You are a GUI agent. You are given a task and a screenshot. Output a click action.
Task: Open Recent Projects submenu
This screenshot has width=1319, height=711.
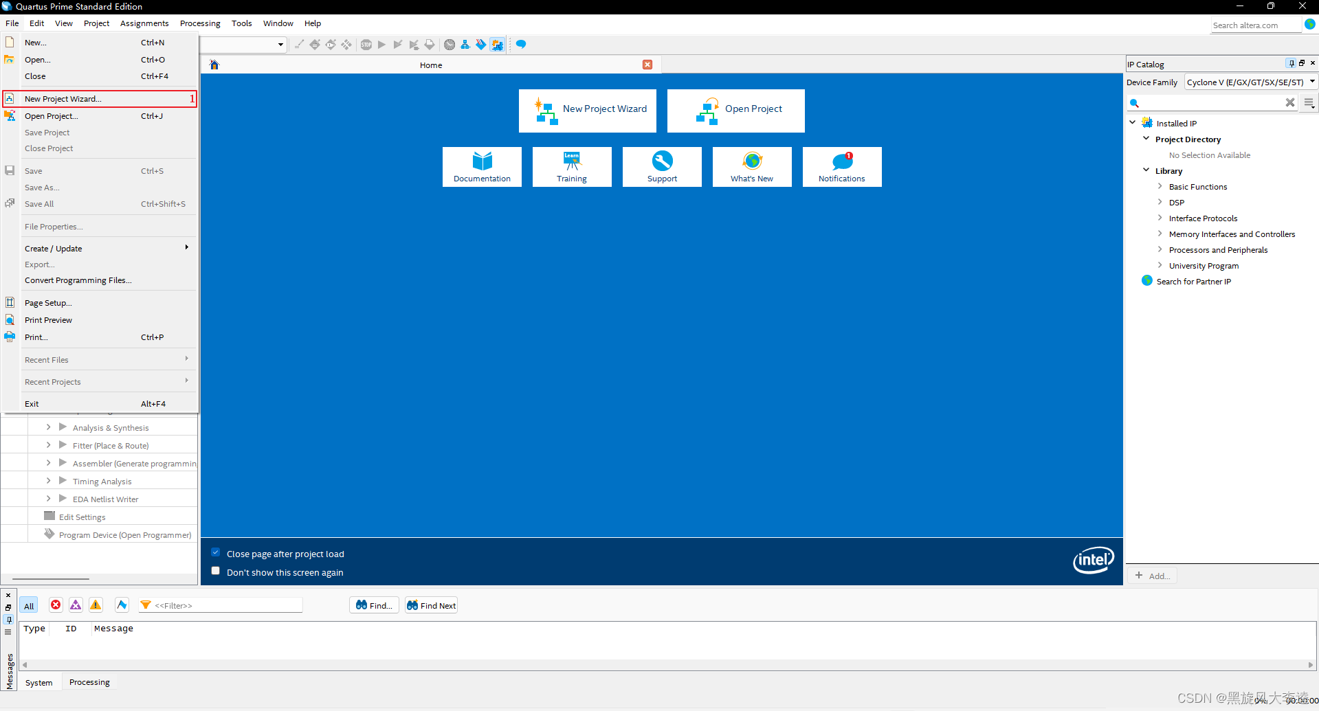[100, 382]
